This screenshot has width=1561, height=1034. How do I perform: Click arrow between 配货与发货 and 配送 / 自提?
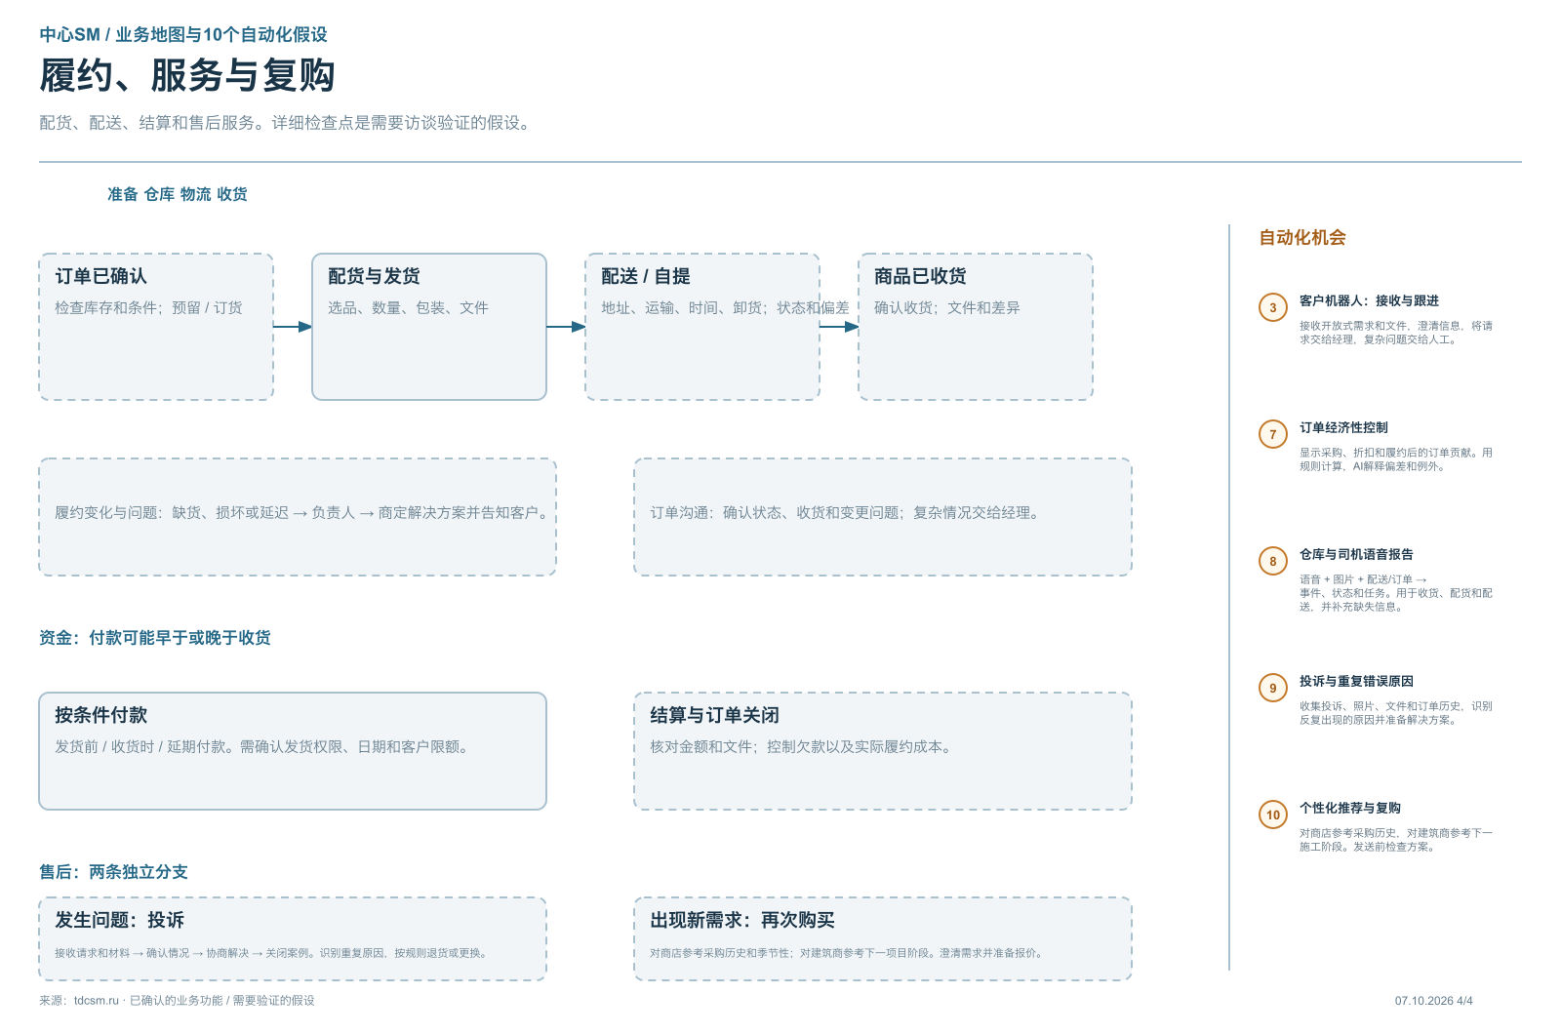point(566,327)
